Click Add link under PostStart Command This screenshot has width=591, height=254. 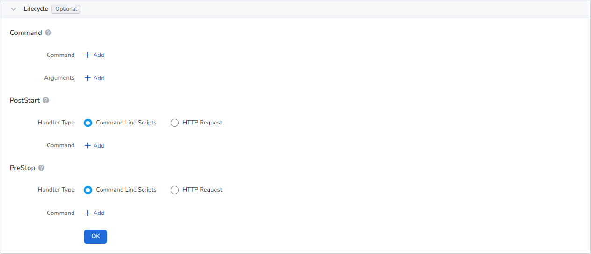tap(99, 146)
